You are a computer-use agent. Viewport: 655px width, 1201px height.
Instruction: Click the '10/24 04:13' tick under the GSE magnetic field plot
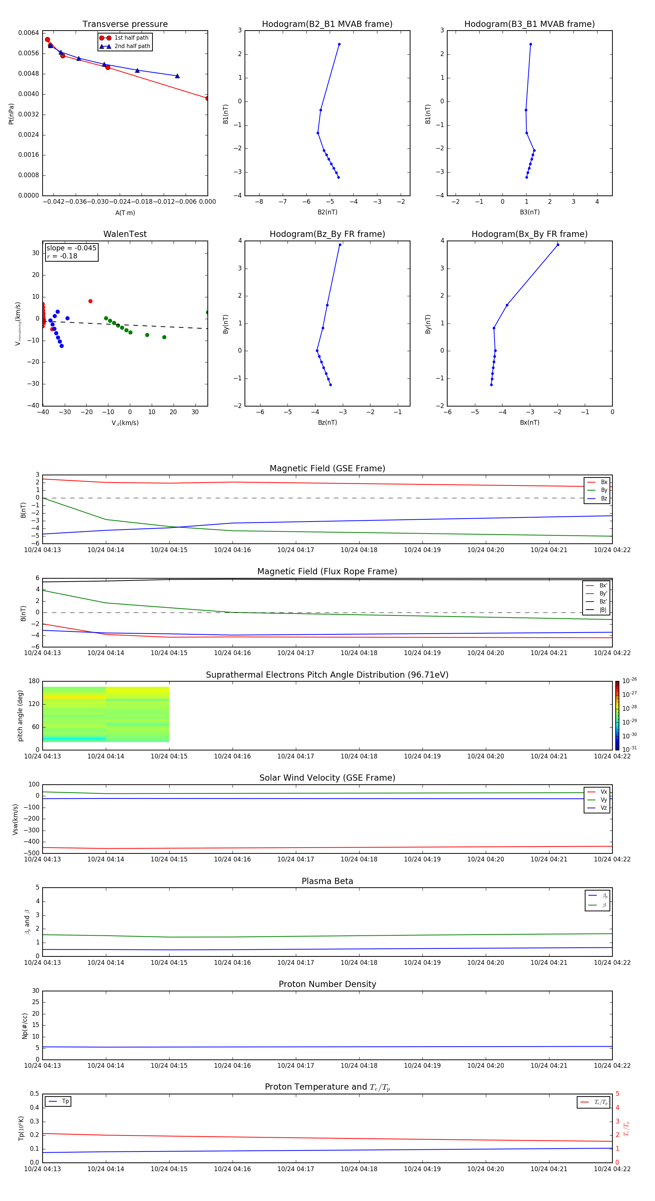click(x=43, y=550)
